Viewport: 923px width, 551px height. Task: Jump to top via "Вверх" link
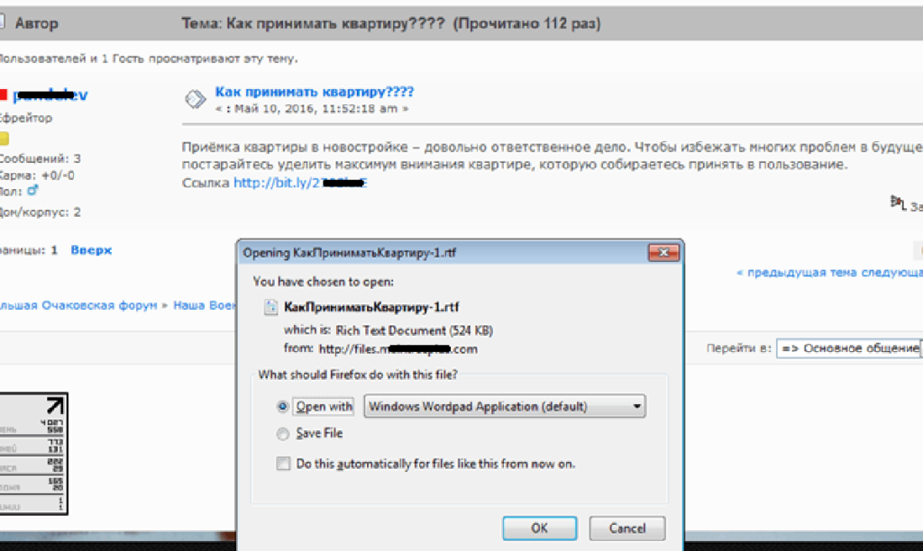(x=91, y=249)
